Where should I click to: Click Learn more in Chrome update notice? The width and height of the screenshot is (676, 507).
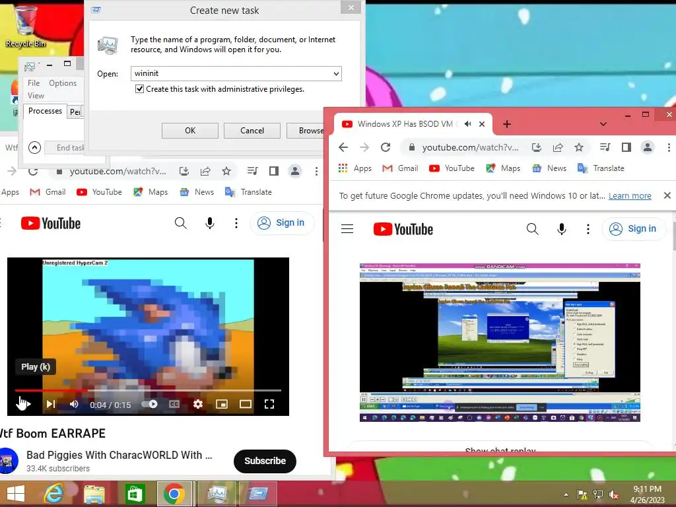click(630, 195)
